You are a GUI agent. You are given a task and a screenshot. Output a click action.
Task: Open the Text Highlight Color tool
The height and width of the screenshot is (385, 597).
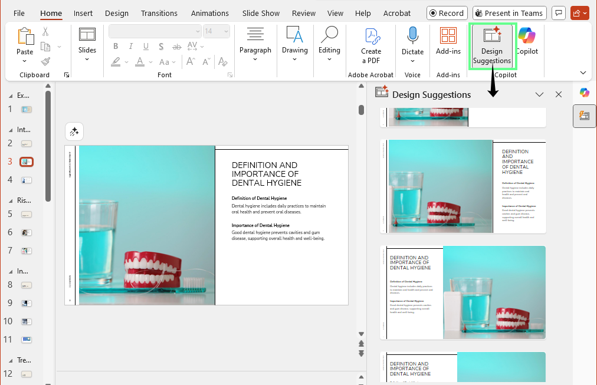pyautogui.click(x=116, y=61)
